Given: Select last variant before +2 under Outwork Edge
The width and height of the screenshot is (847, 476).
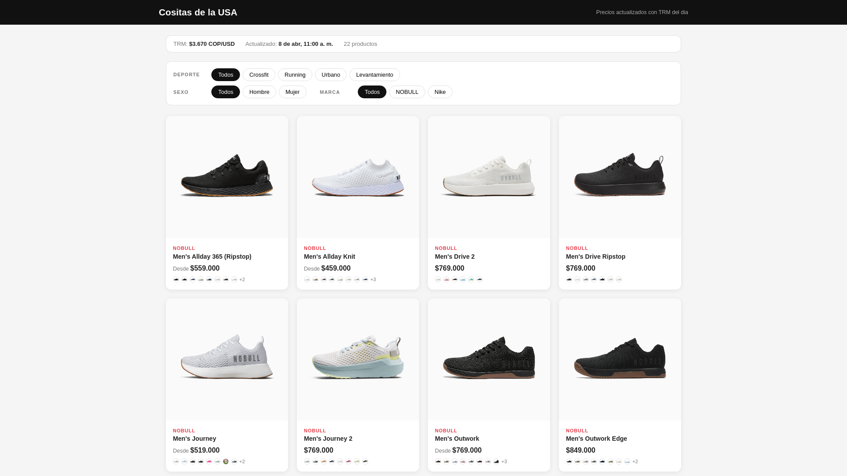Looking at the screenshot, I should 627,461.
